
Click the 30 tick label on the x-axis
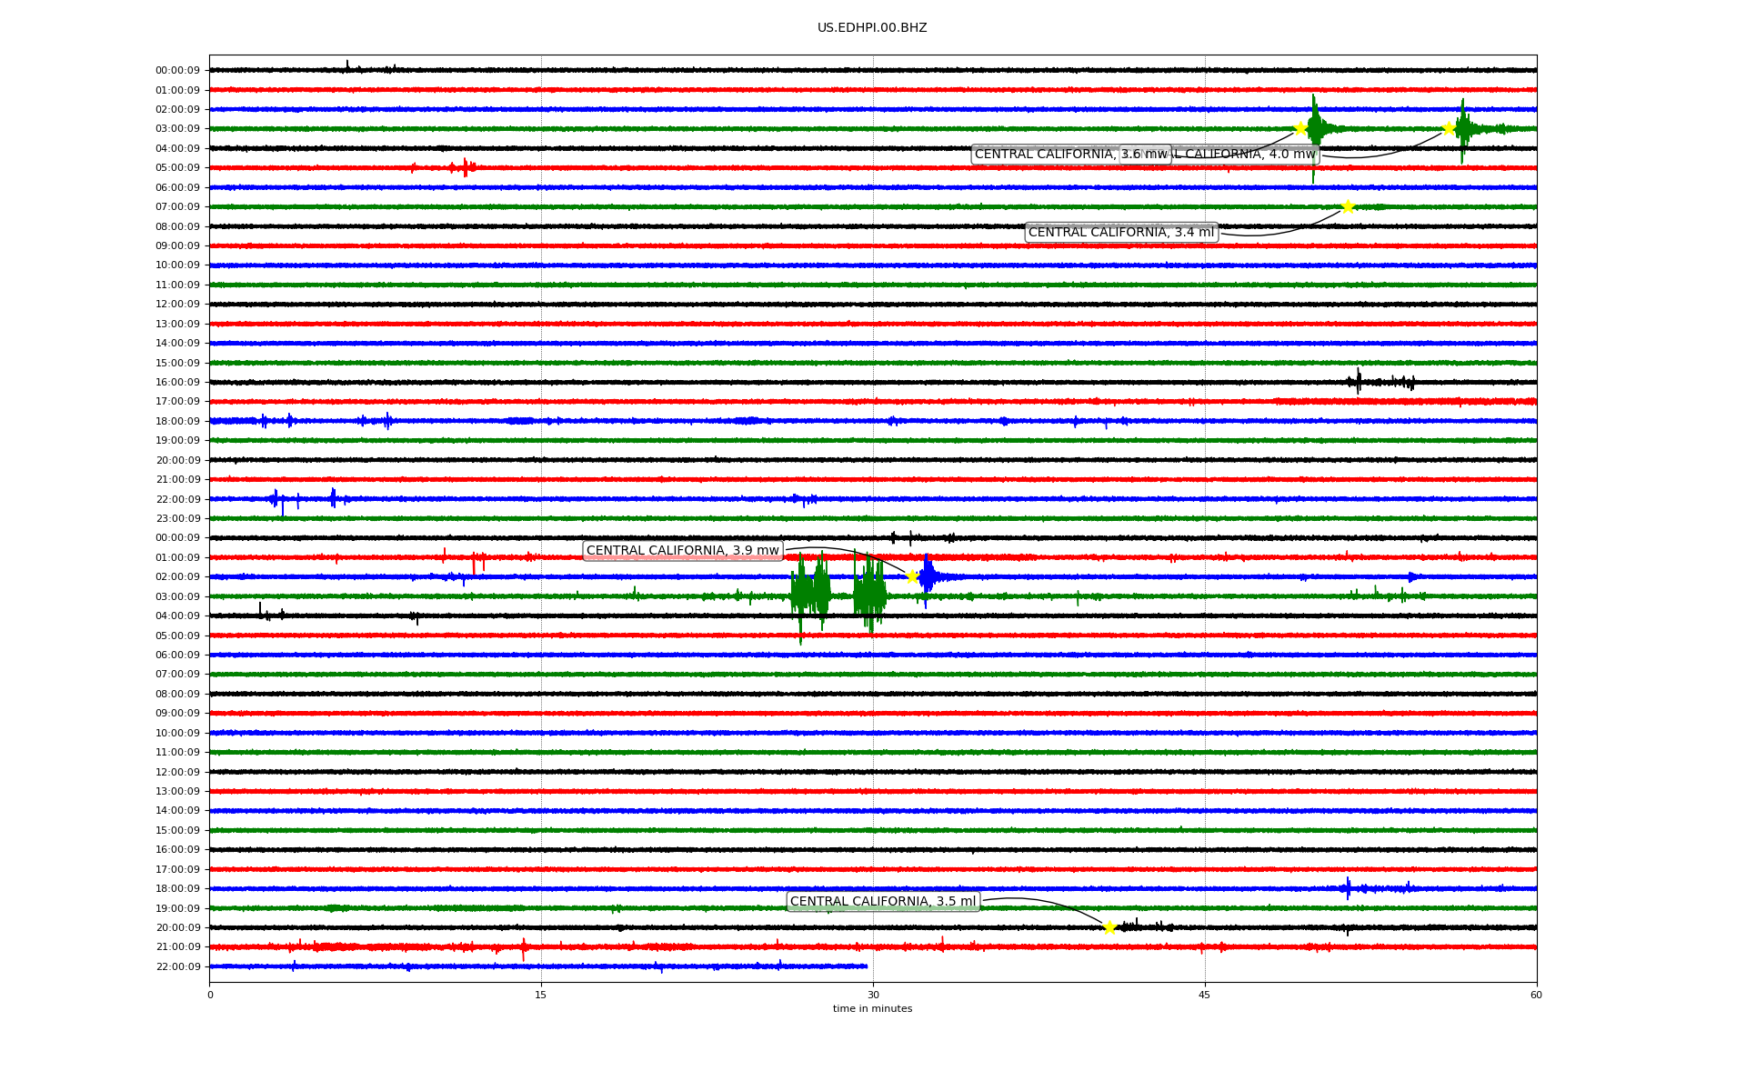tap(873, 995)
